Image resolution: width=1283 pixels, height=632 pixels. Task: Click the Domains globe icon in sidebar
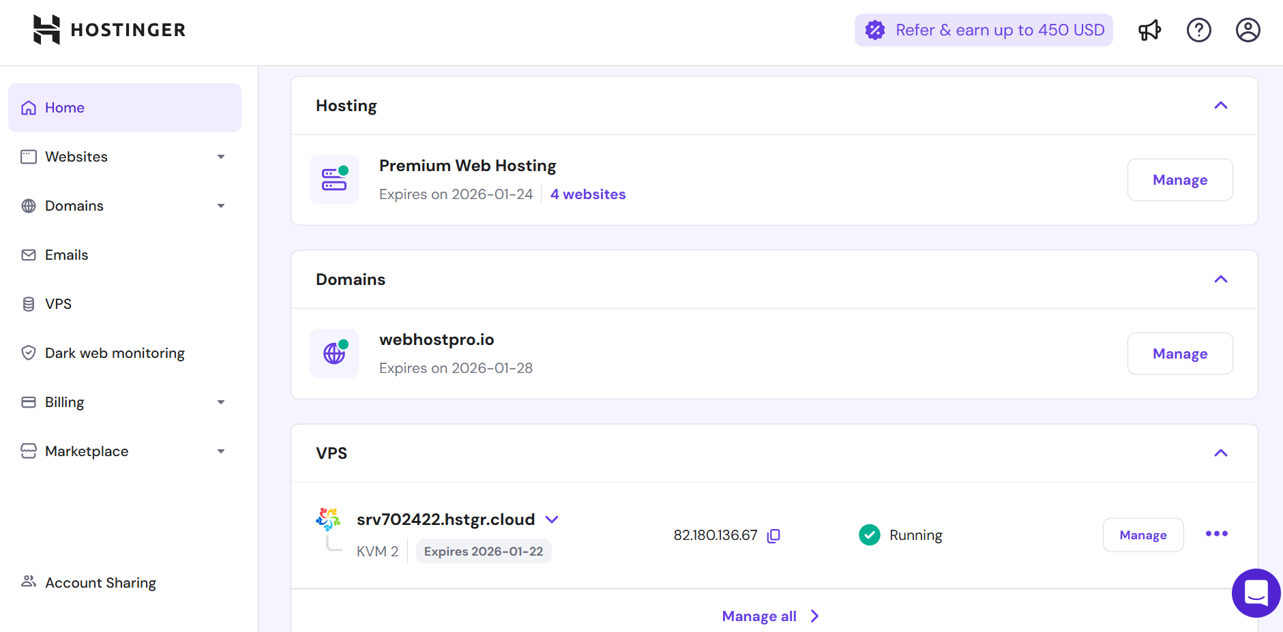point(29,206)
